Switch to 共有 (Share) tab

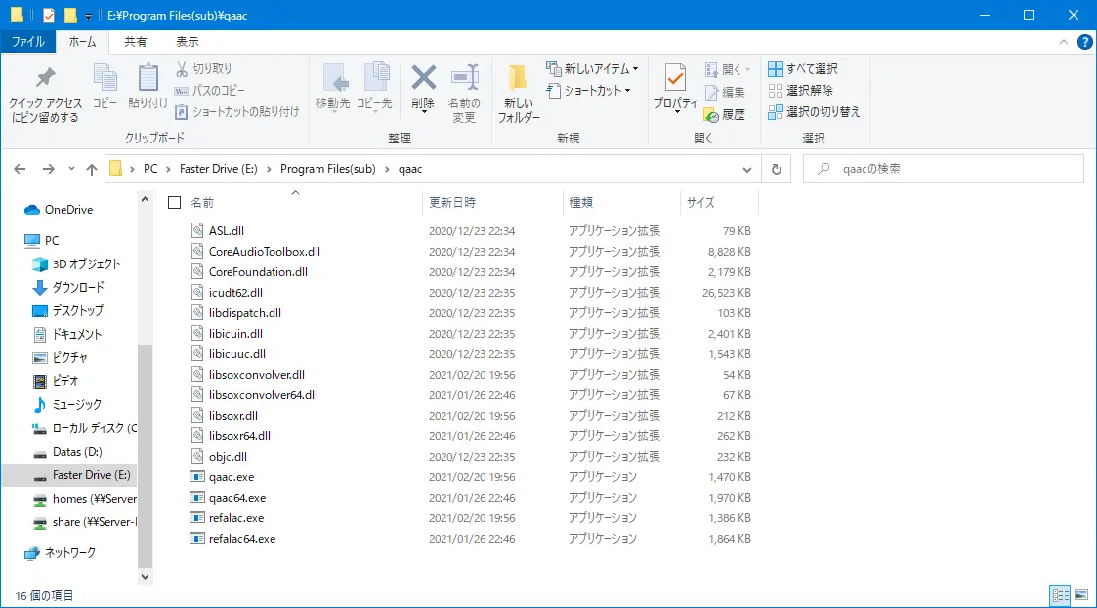136,42
